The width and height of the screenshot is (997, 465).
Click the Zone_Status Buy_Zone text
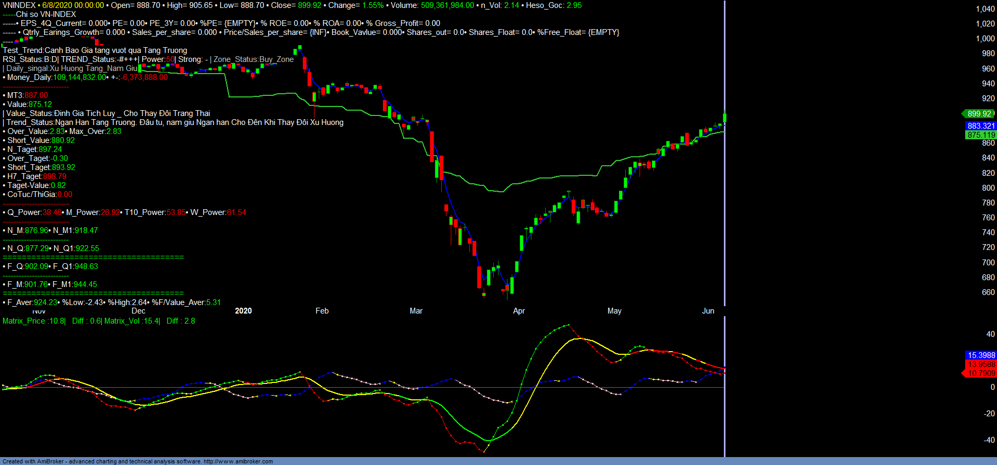pos(253,59)
